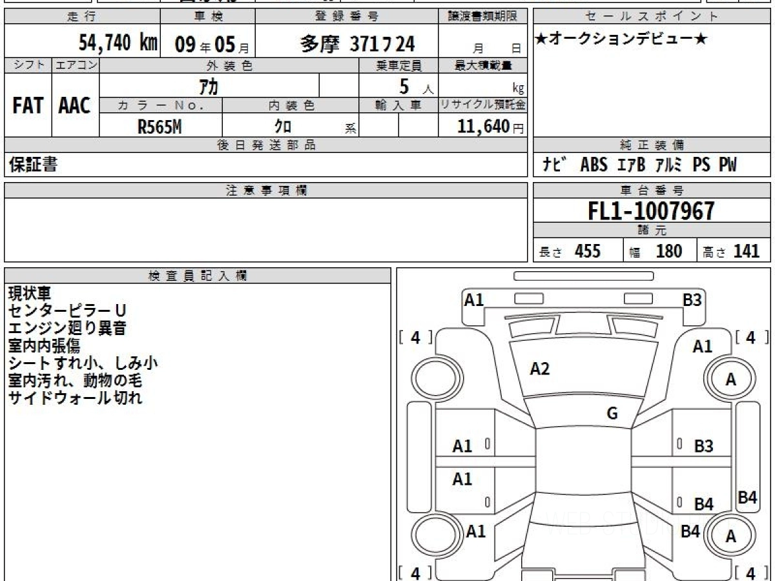
Task: Click the color number R565M
Action: pyautogui.click(x=160, y=127)
